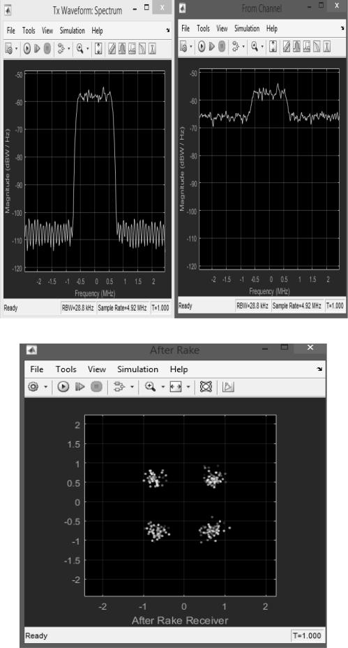Scale axes limits in After Rake window
Image resolution: width=348 pixels, height=648 pixels.
(x=176, y=387)
